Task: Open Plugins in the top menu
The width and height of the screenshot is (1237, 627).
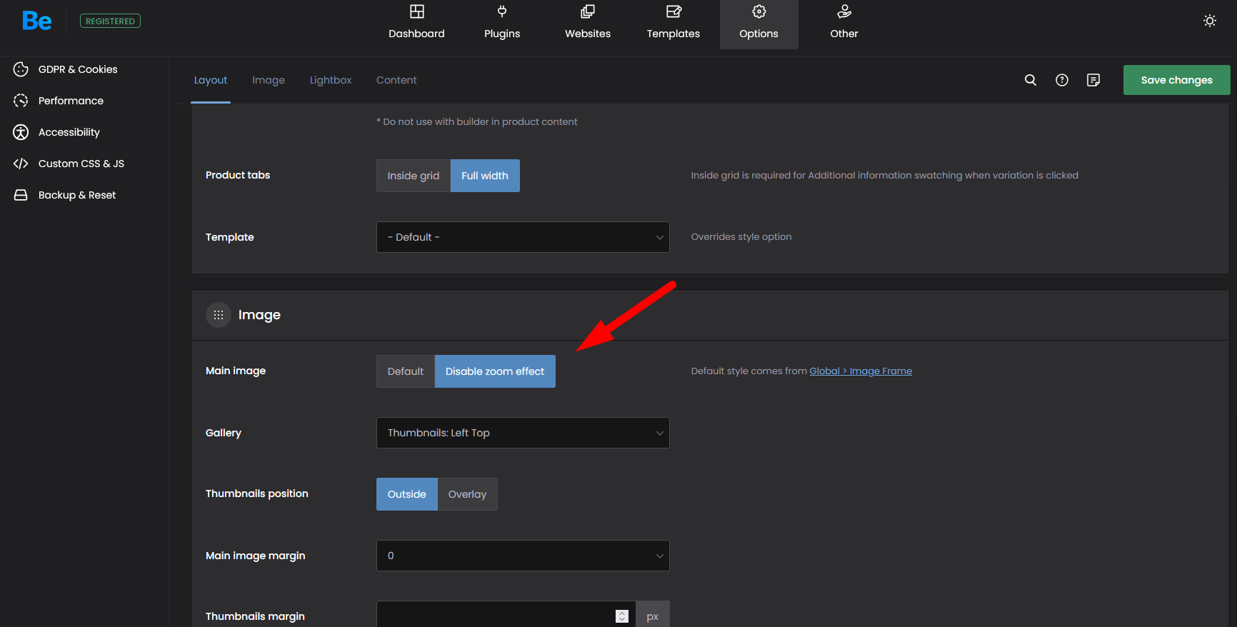Action: pos(502,34)
